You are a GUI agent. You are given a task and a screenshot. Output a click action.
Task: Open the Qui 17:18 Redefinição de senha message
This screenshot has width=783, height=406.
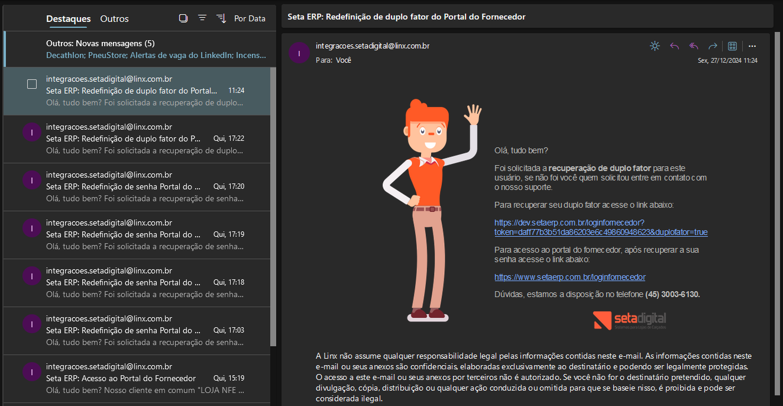(137, 283)
